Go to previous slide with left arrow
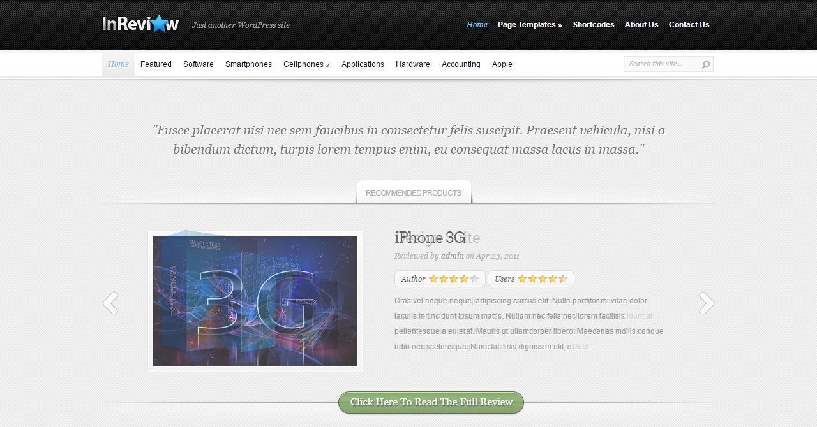This screenshot has height=427, width=817. [x=110, y=303]
